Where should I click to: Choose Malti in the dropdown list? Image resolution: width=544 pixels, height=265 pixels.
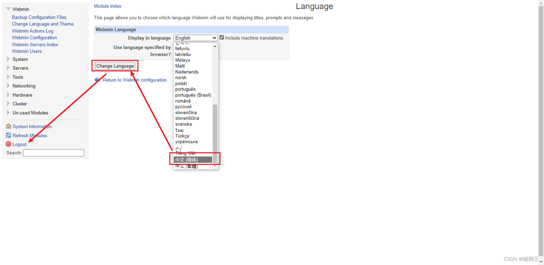pyautogui.click(x=193, y=66)
